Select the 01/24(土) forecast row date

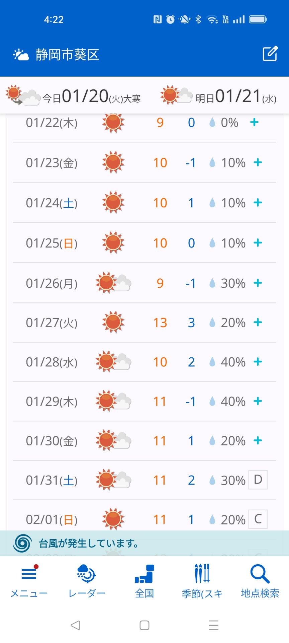(52, 203)
